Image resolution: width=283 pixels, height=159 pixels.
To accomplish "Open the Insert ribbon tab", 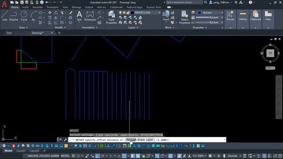I will [x=25, y=7].
